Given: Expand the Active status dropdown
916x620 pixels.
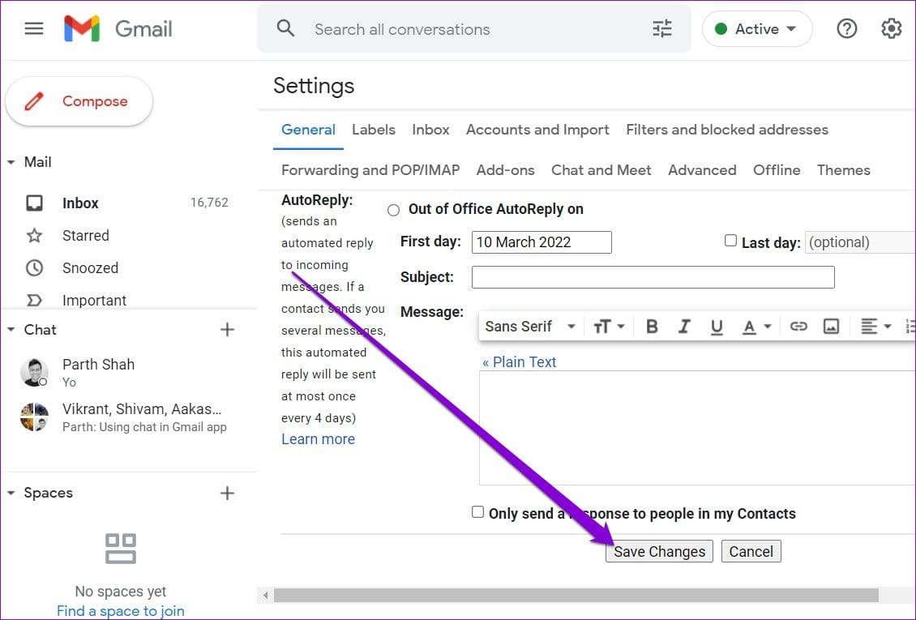Looking at the screenshot, I should tap(756, 28).
